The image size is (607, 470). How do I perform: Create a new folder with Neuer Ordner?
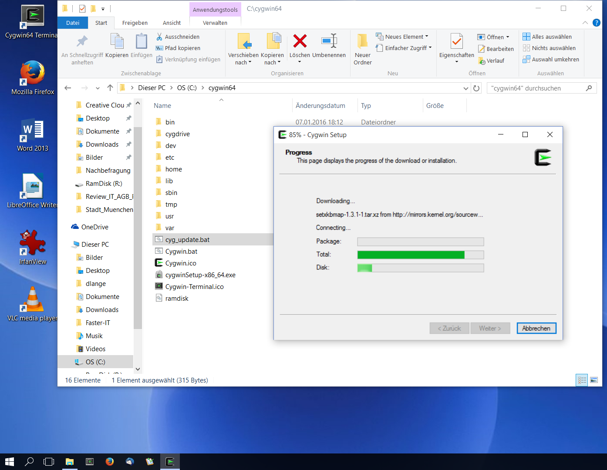pos(363,49)
